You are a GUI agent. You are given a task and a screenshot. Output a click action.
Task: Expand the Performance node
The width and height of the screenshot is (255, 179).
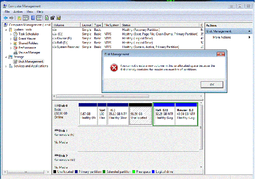point(11,48)
